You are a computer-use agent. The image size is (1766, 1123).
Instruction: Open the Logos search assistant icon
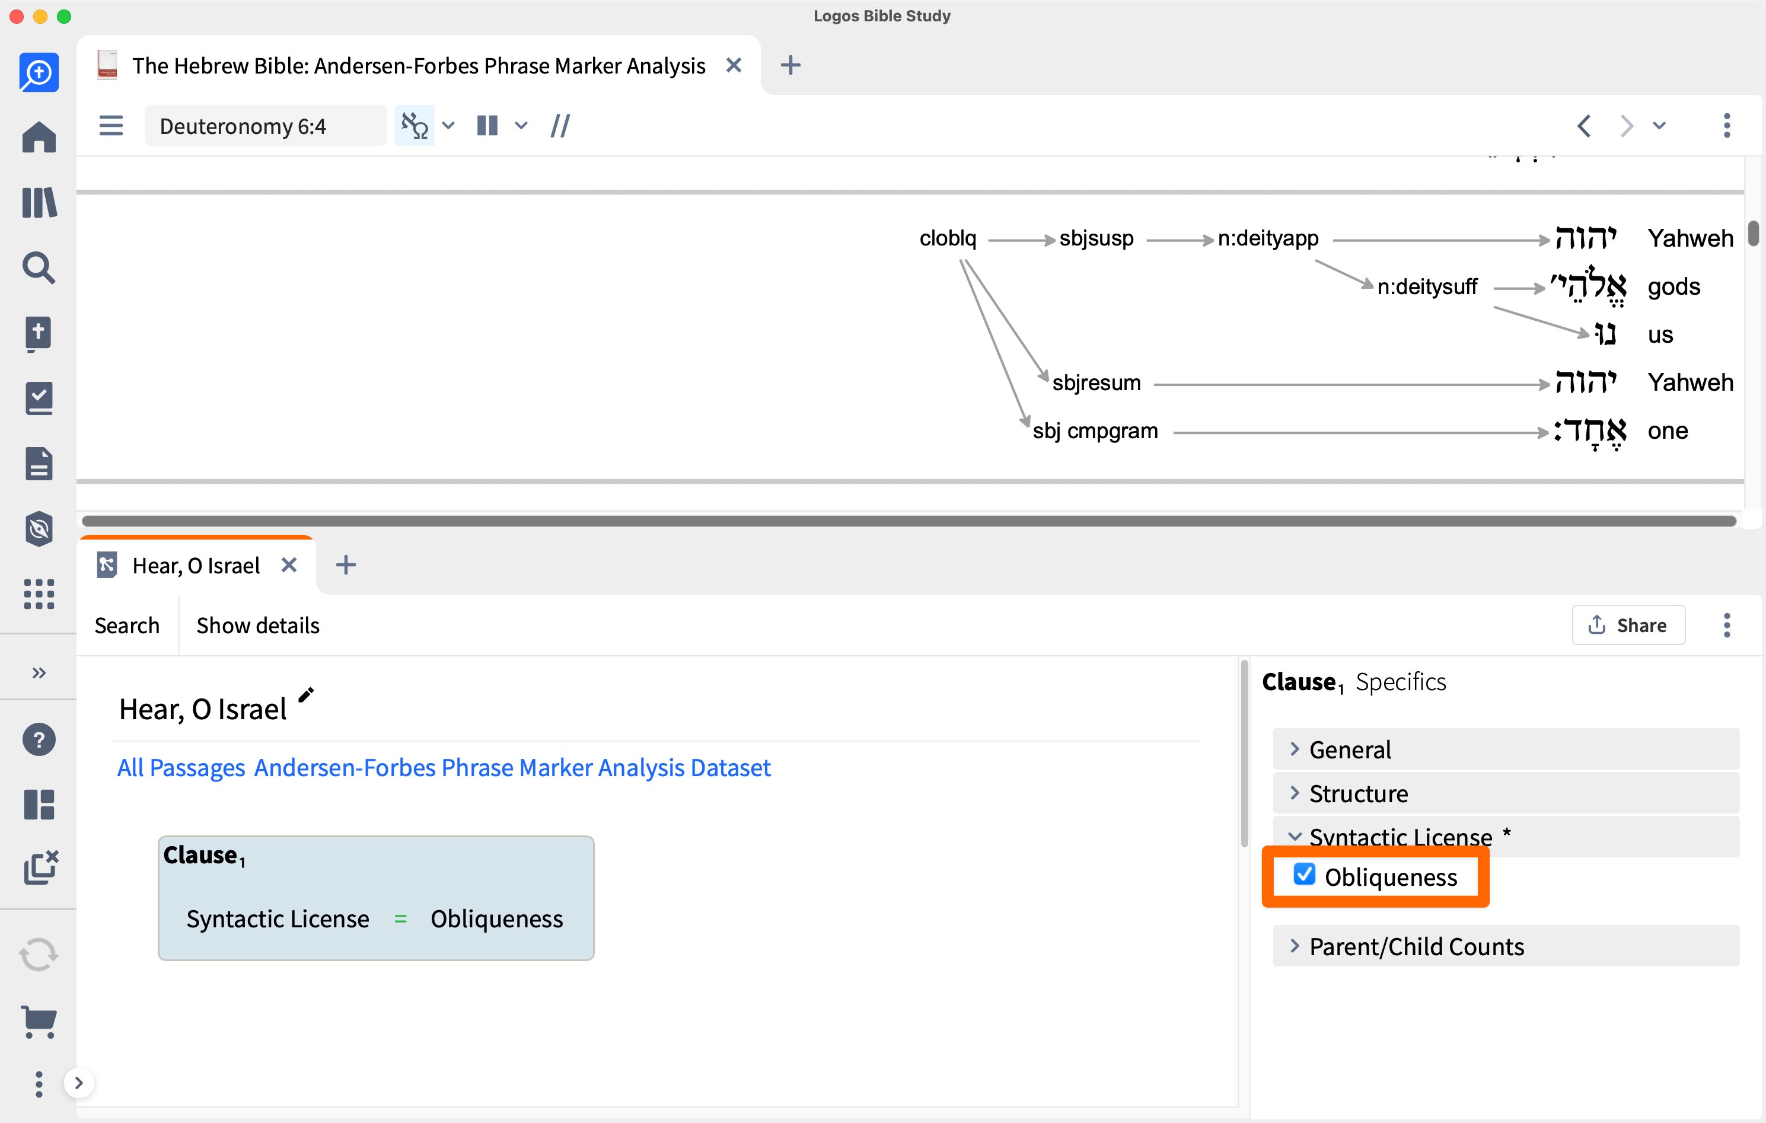pyautogui.click(x=39, y=72)
